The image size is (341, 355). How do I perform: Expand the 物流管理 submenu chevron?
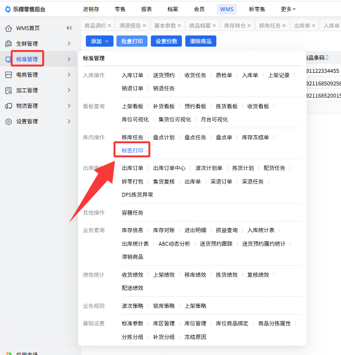point(69,106)
